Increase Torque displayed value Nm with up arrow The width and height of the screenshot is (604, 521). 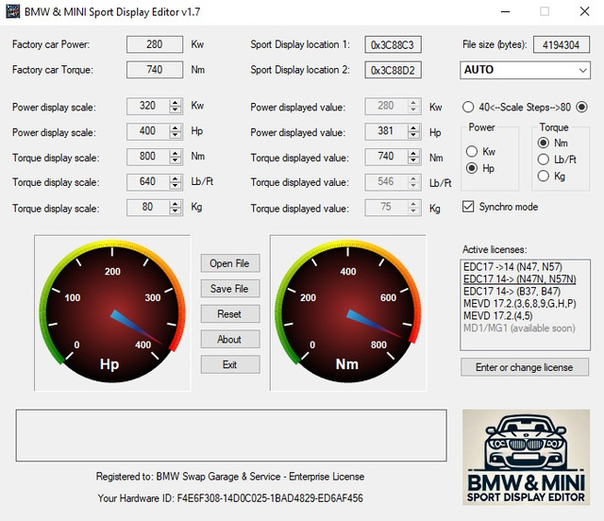[x=413, y=153]
